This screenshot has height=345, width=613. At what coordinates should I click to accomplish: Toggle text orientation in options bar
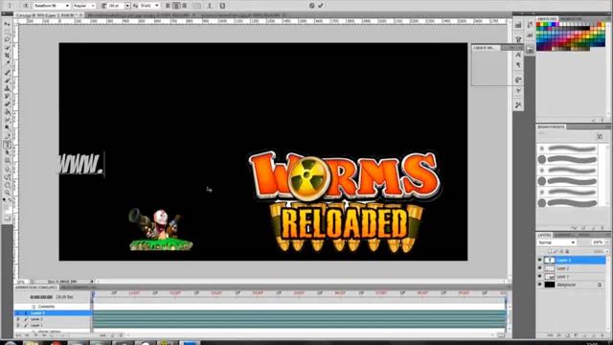pos(26,6)
